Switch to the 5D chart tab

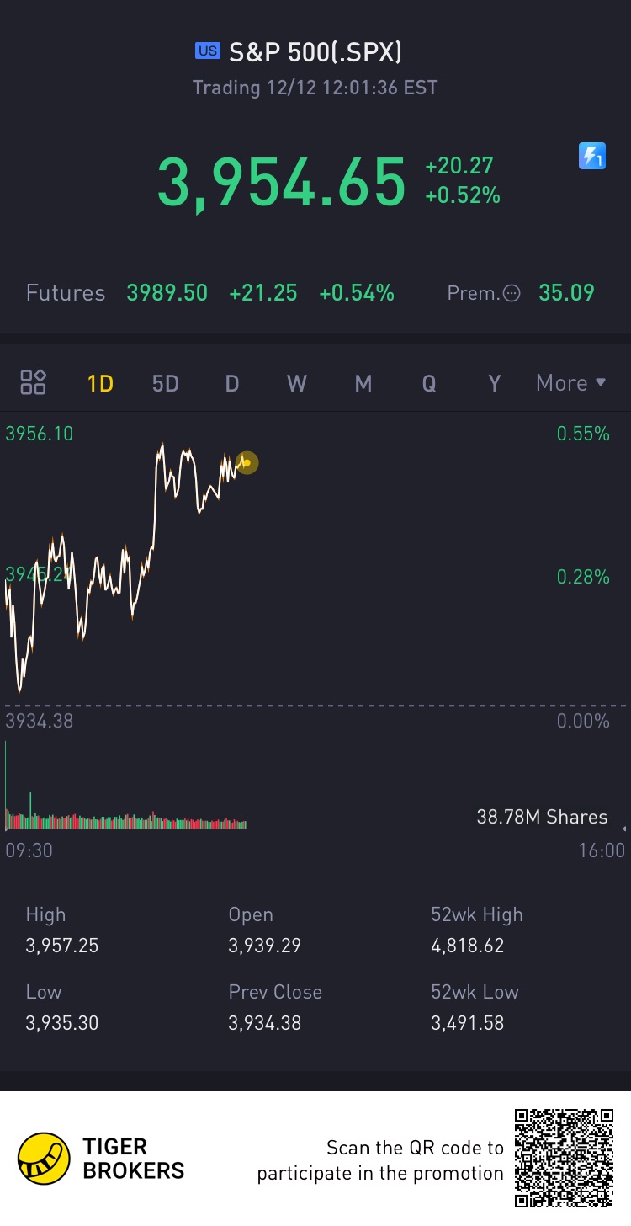[x=166, y=384]
